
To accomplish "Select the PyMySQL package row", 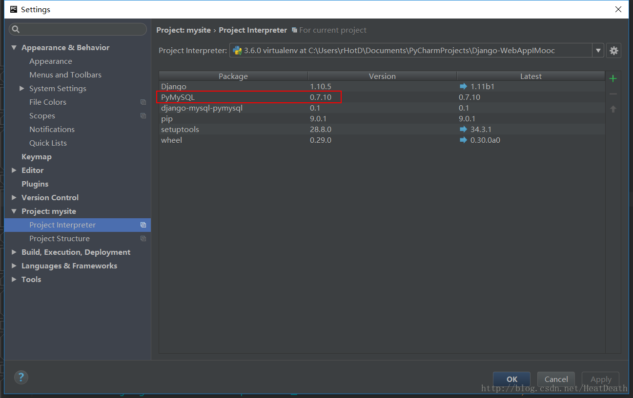I will coord(382,97).
